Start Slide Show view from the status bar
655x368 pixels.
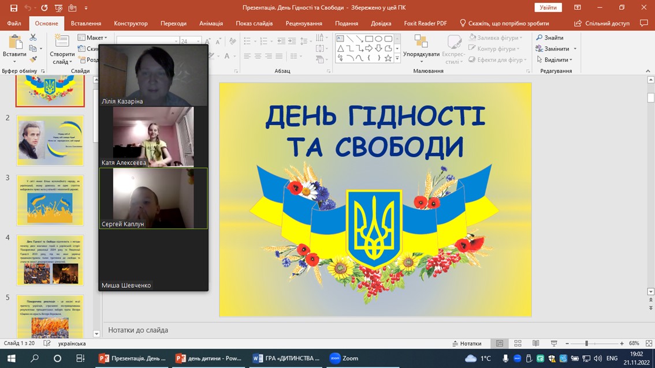[554, 343]
